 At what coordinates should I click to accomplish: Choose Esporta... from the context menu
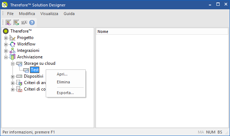pos(66,93)
